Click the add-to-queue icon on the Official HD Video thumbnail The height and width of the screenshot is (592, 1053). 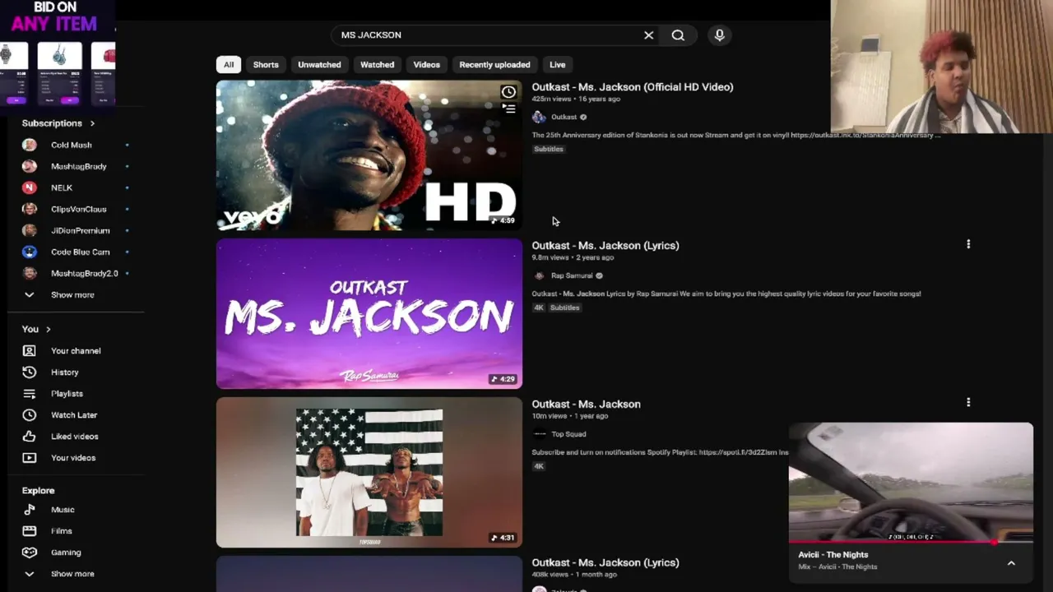click(508, 109)
